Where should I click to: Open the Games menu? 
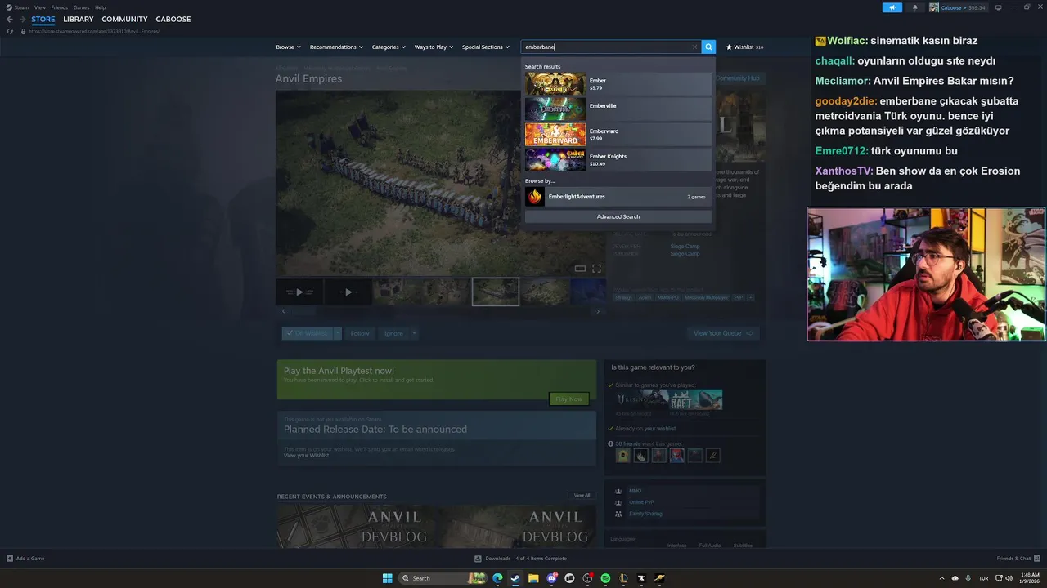point(81,7)
